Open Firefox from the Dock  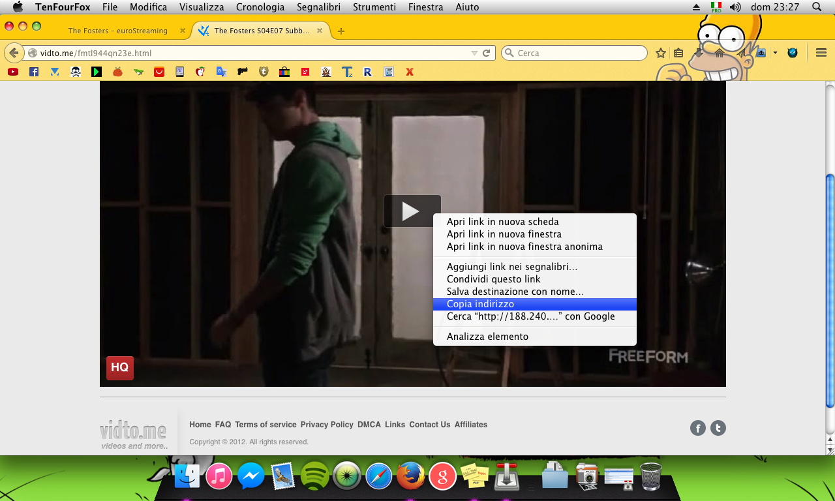click(x=410, y=476)
